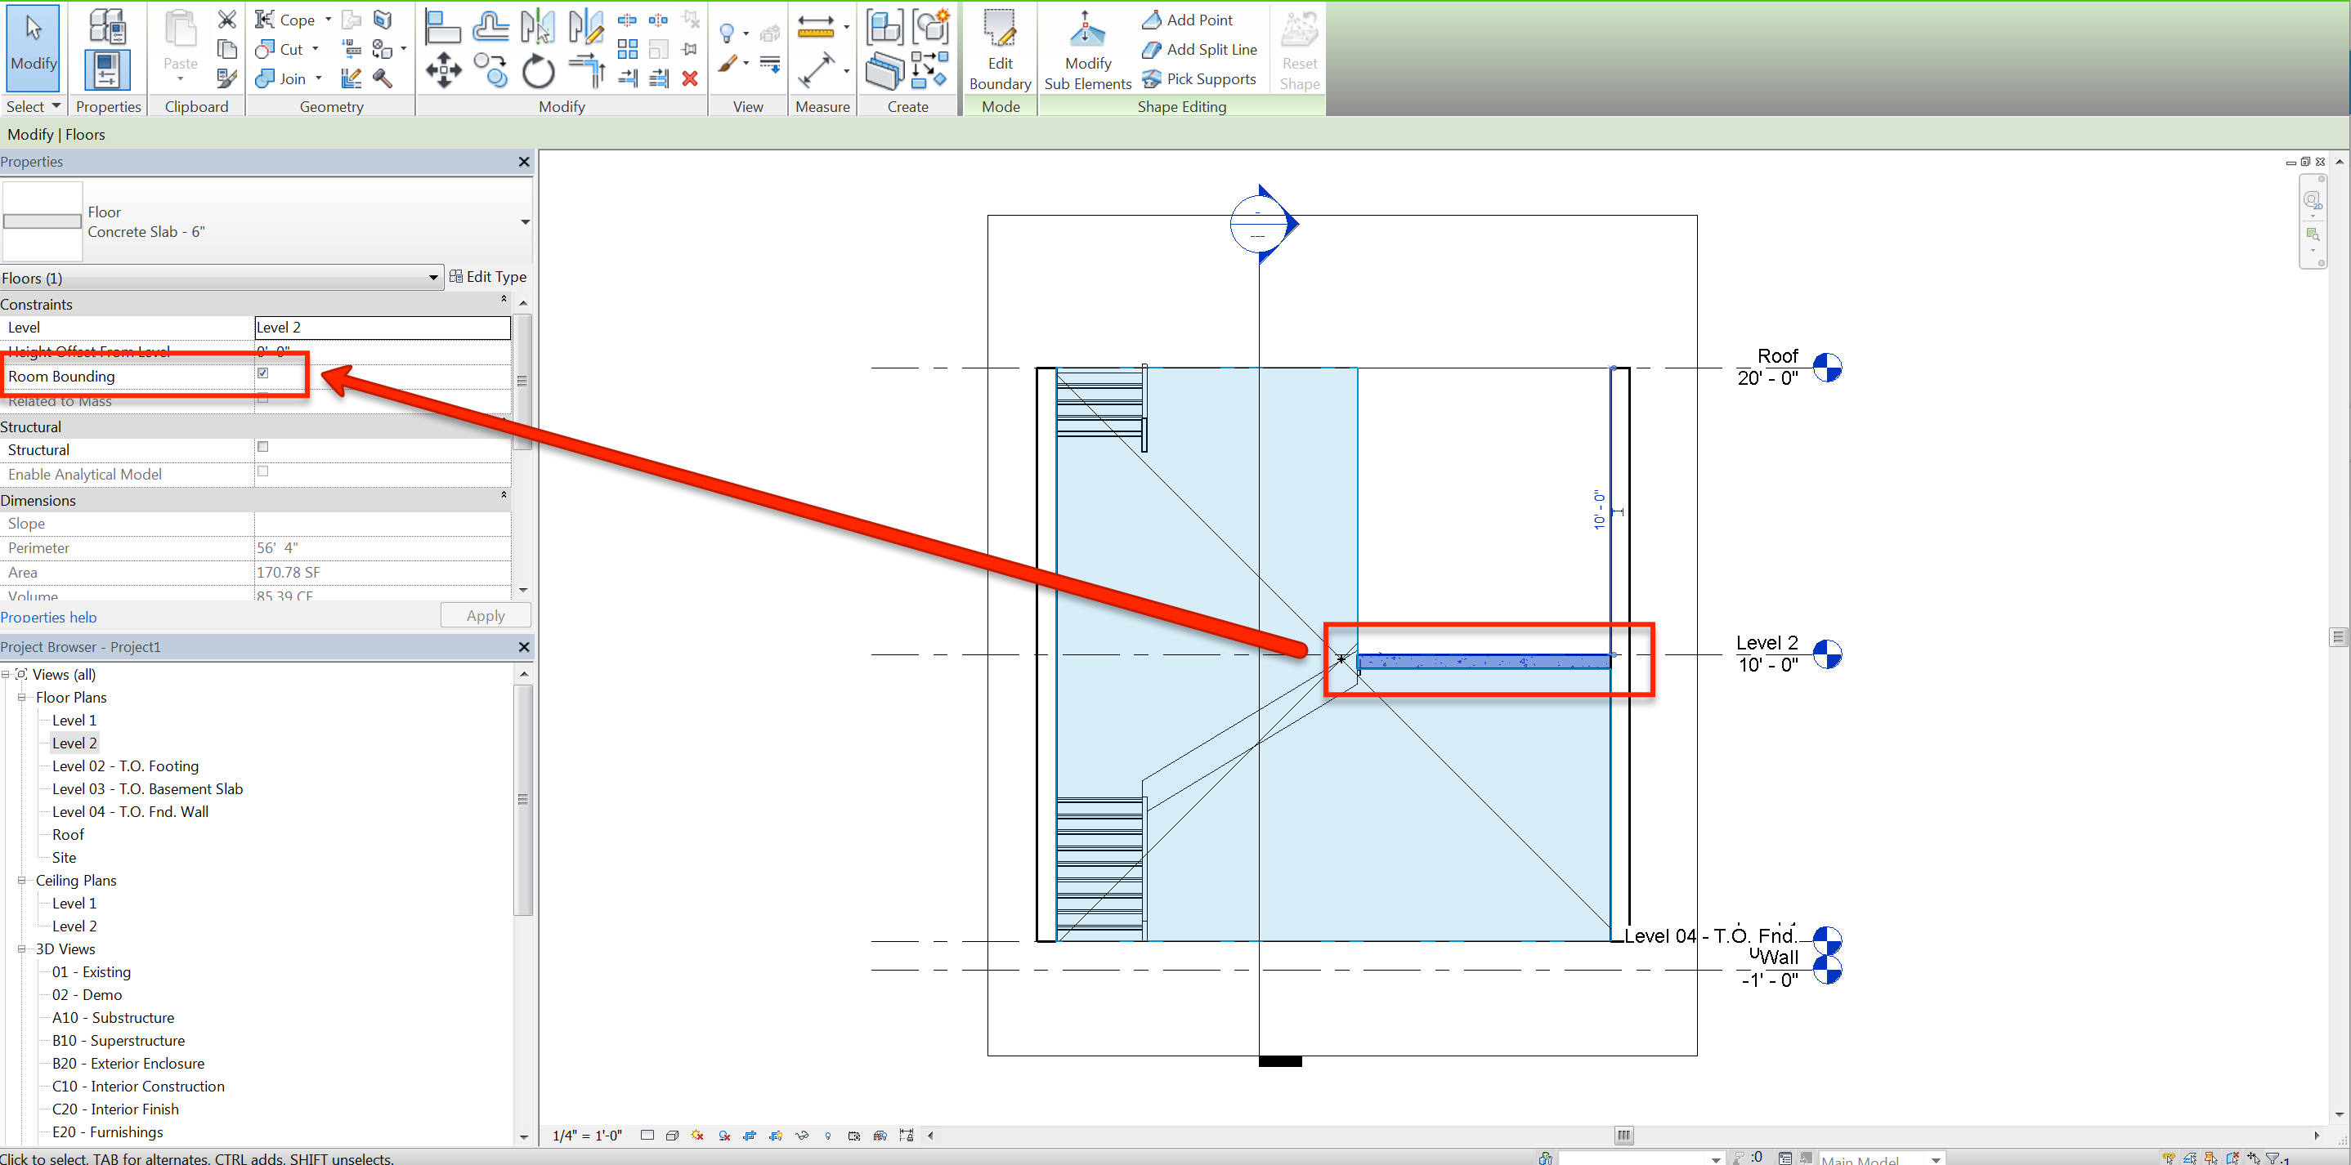2351x1165 pixels.
Task: Toggle the Room Bounding checkbox
Action: click(263, 373)
